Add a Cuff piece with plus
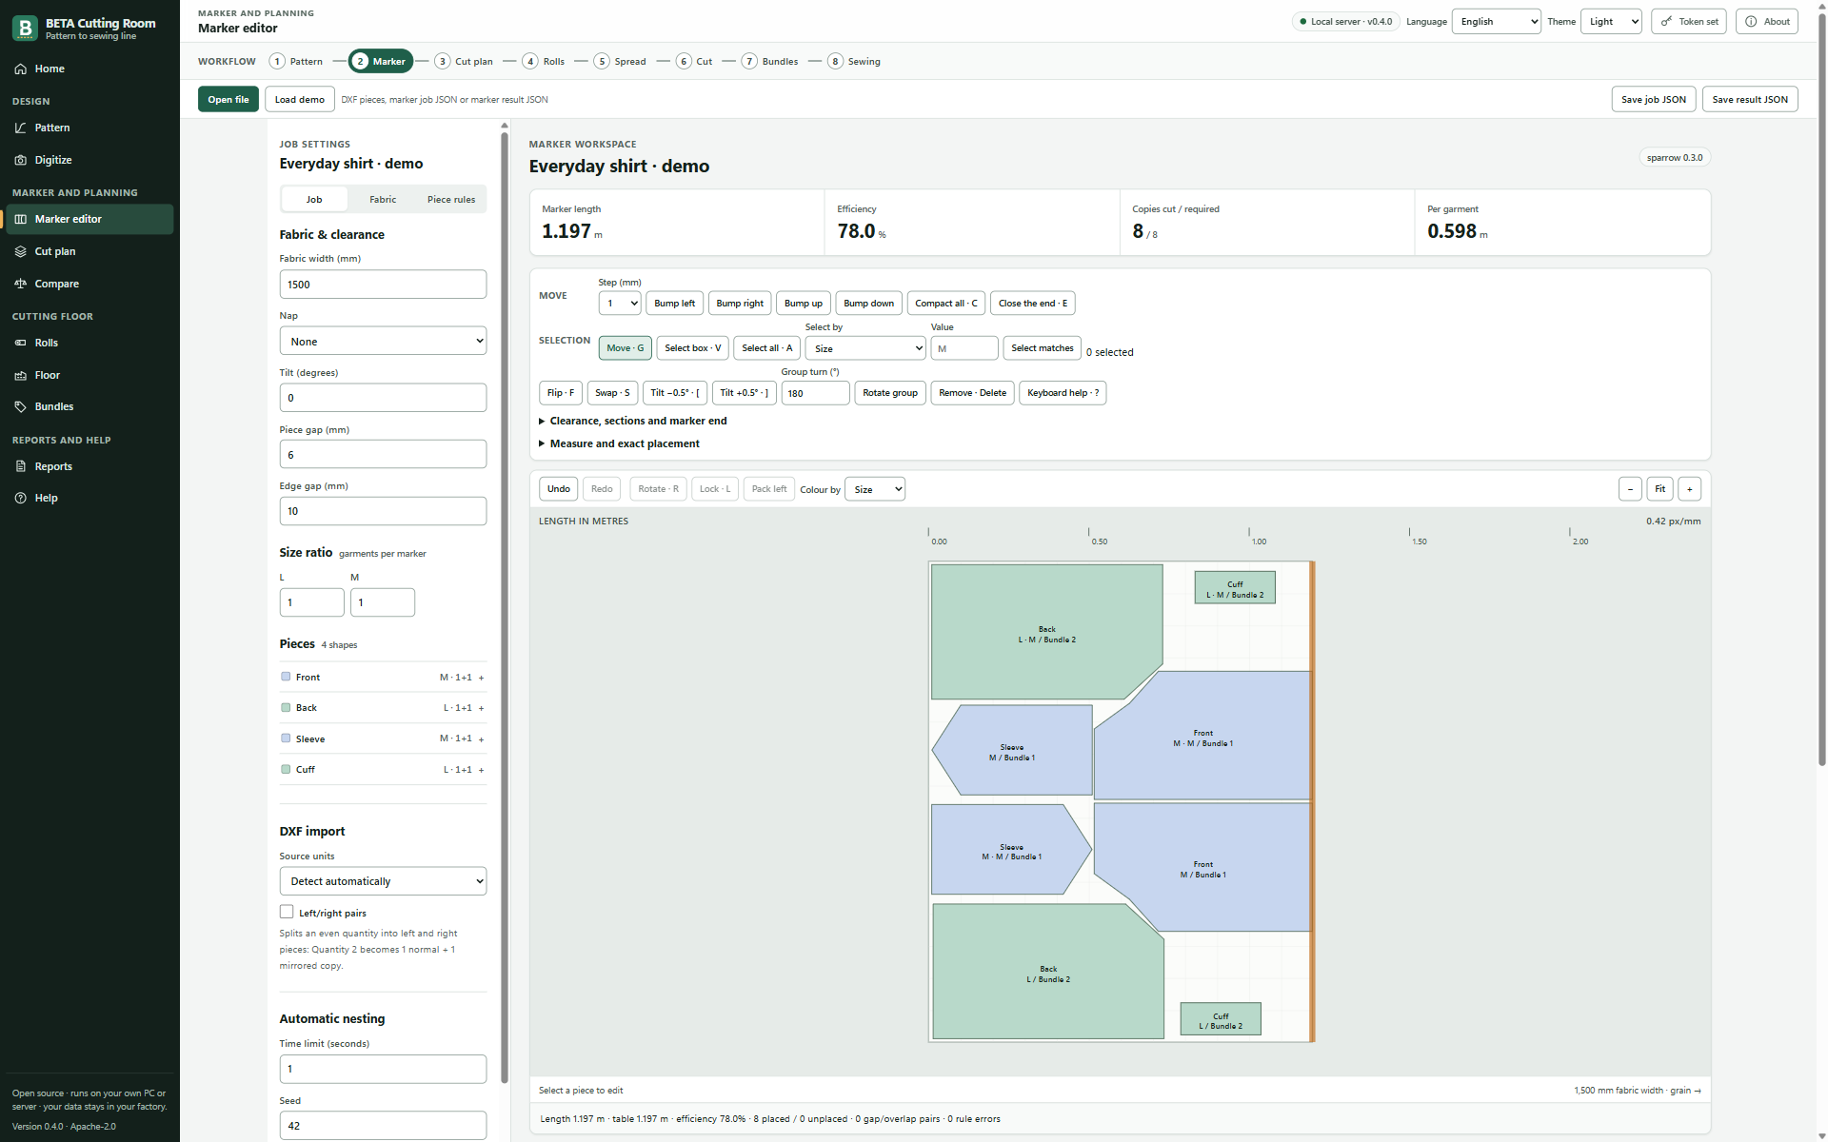Screen dimensions: 1828x1142 click(481, 770)
